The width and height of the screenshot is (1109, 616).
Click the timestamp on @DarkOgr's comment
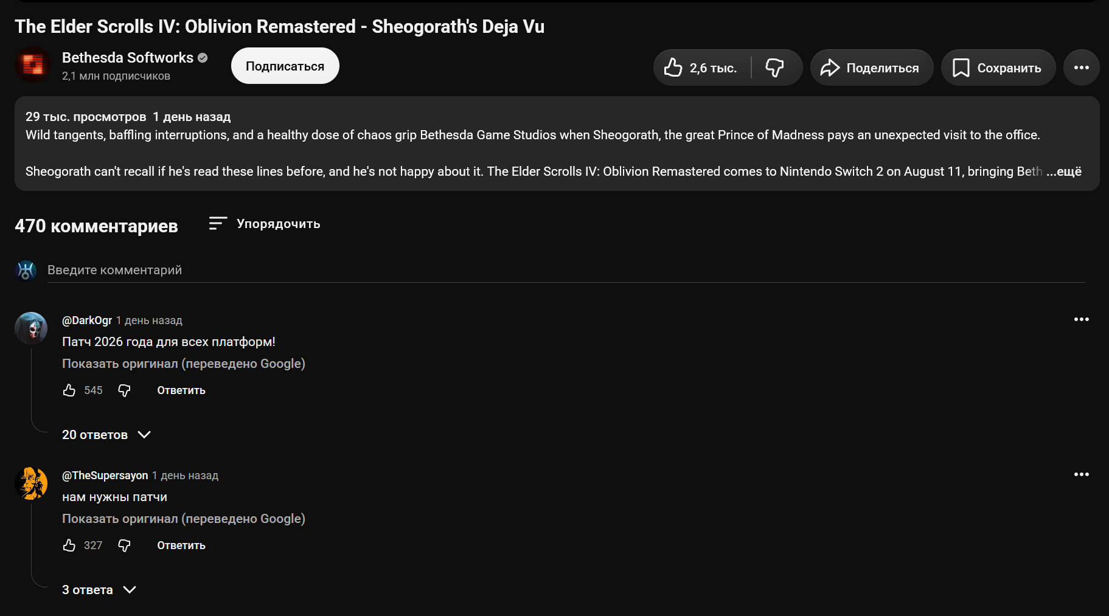(149, 320)
